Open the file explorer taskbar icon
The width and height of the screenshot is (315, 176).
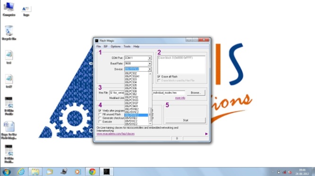click(35, 172)
